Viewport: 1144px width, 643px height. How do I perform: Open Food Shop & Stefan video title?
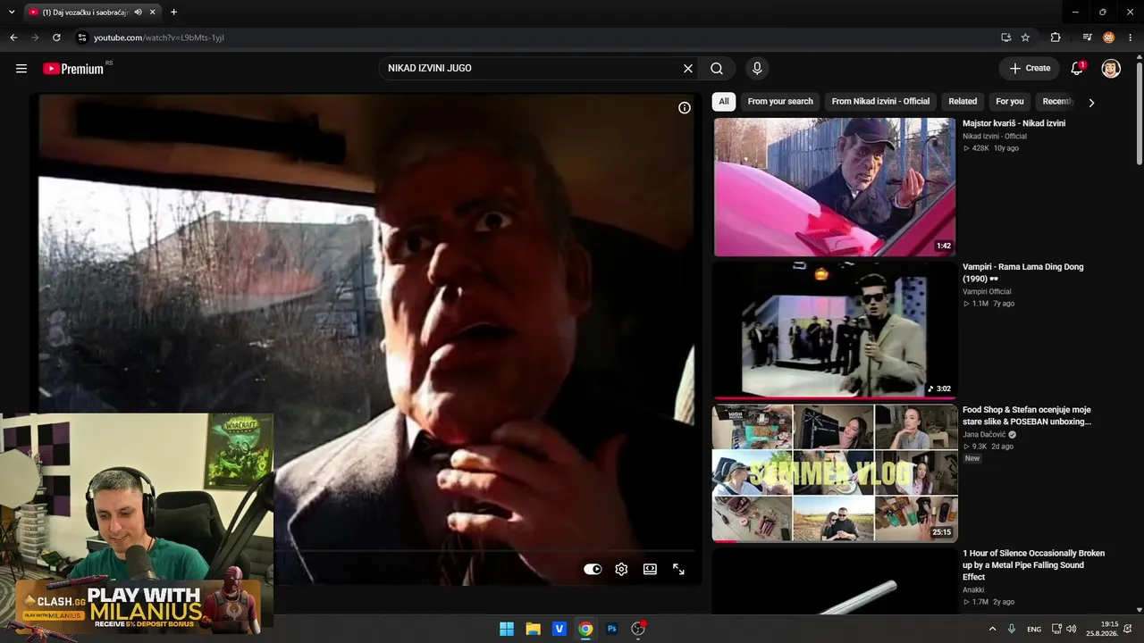pyautogui.click(x=1027, y=416)
